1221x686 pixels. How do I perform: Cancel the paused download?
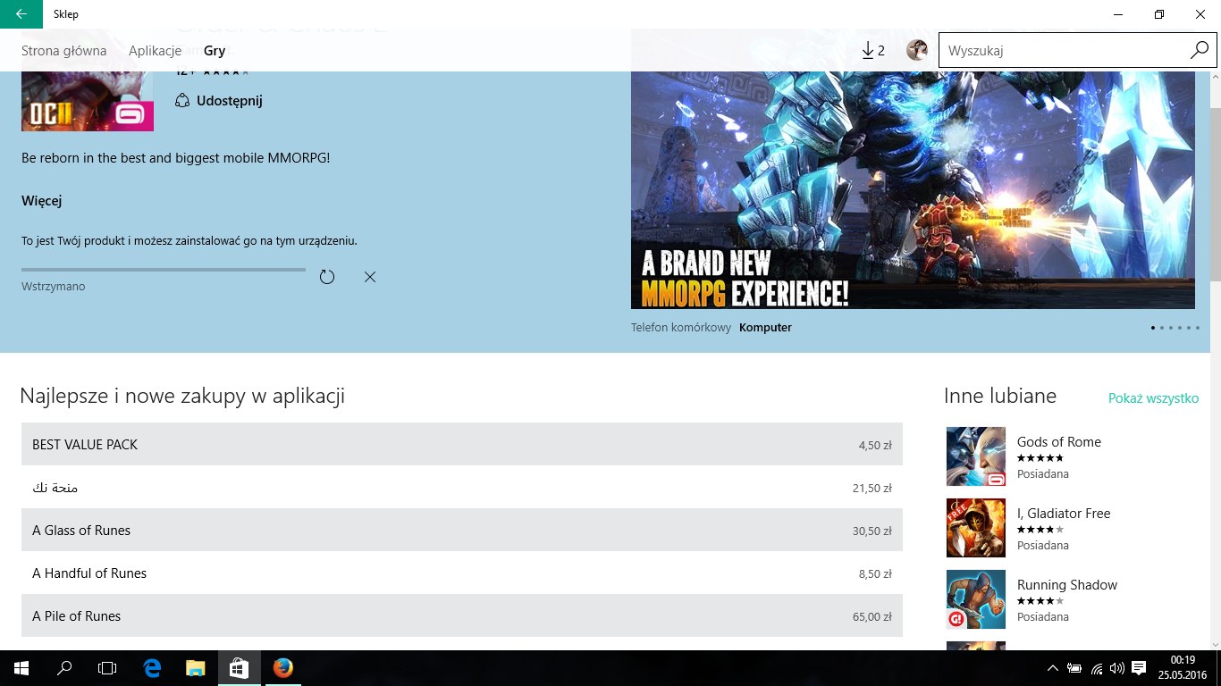[x=370, y=277]
